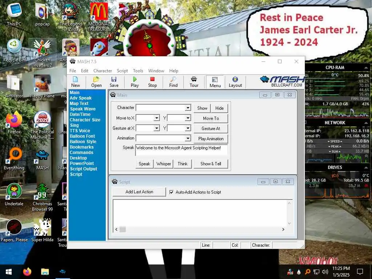The width and height of the screenshot is (372, 279).
Task: Expand the Gesture at Y dropdown
Action: (188, 128)
